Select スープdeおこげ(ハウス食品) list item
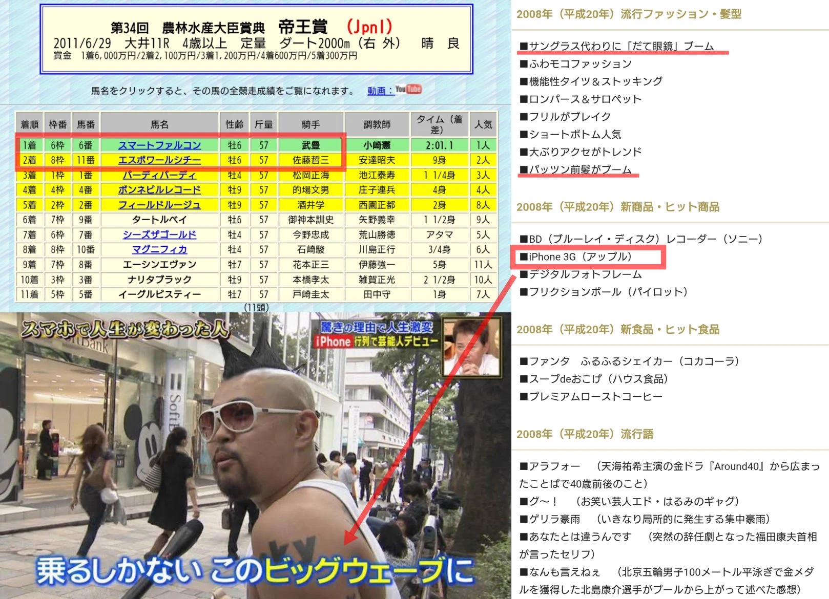This screenshot has width=829, height=599. point(594,379)
